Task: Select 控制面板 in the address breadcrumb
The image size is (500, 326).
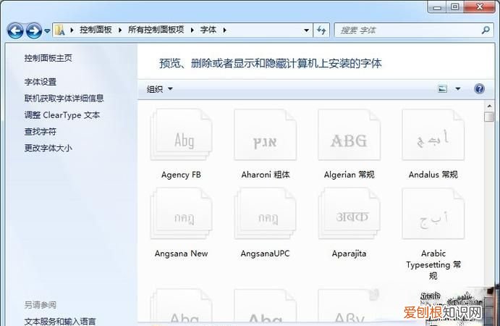Action: pyautogui.click(x=96, y=30)
